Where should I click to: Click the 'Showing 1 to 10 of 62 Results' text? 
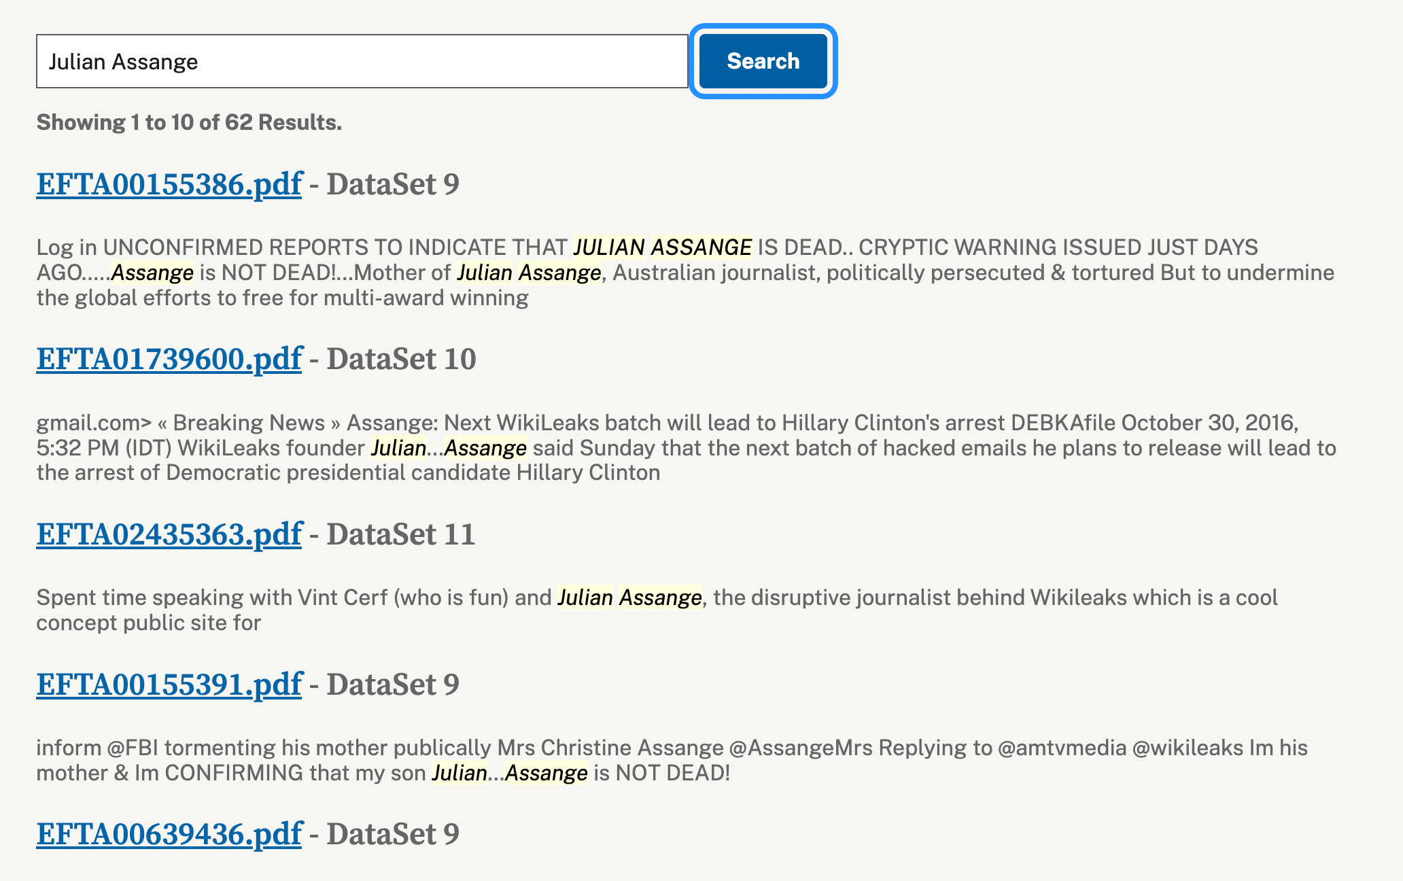coord(189,122)
